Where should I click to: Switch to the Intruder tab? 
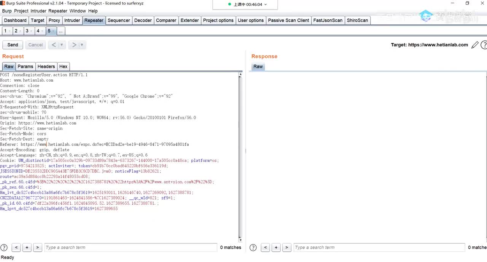coord(72,21)
